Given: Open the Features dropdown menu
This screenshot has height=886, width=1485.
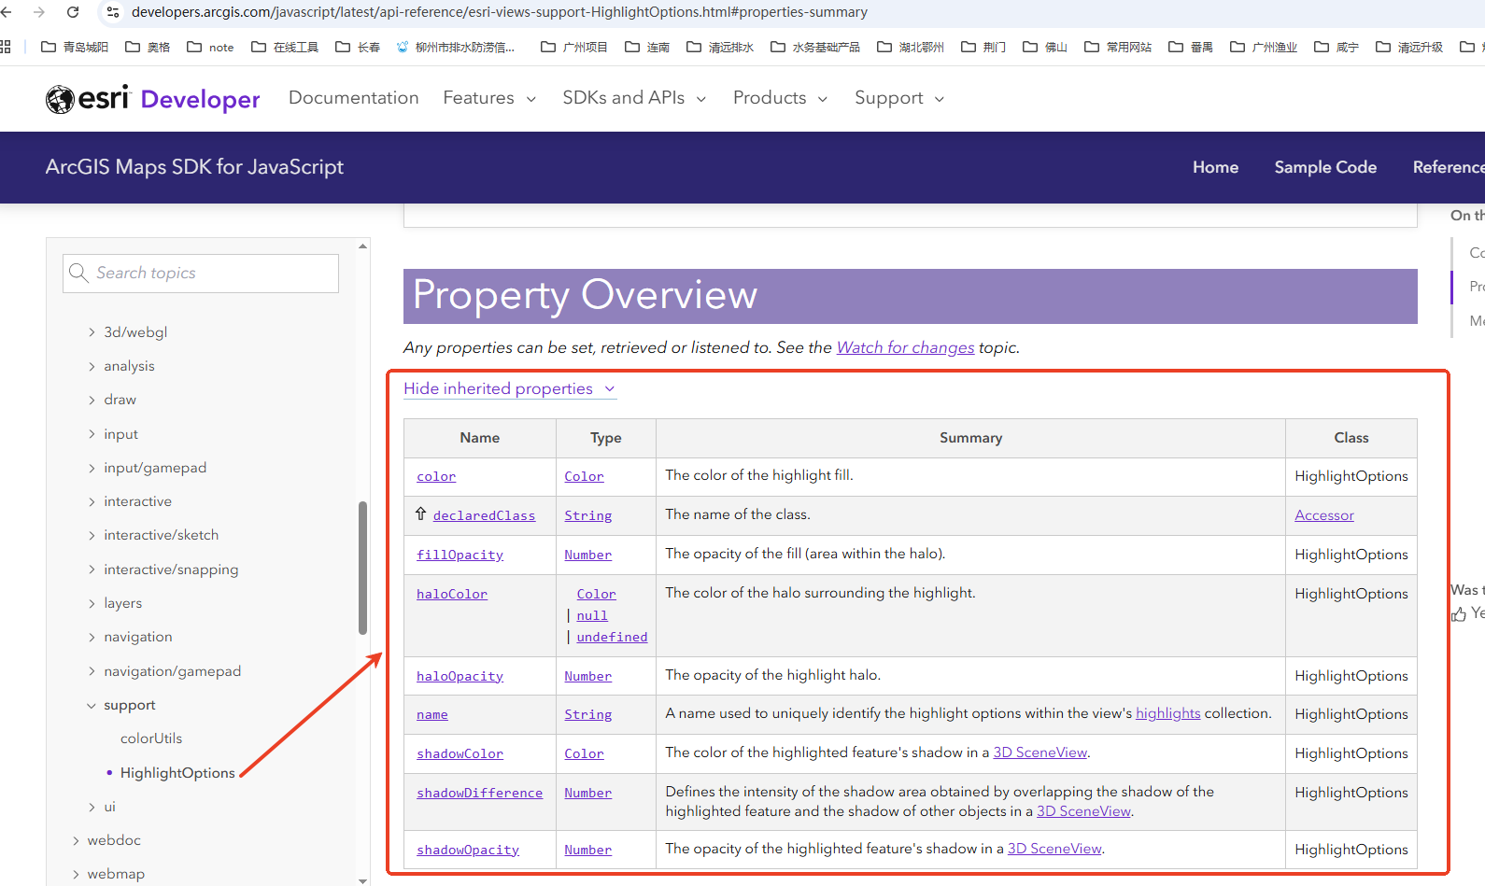Looking at the screenshot, I should point(489,98).
